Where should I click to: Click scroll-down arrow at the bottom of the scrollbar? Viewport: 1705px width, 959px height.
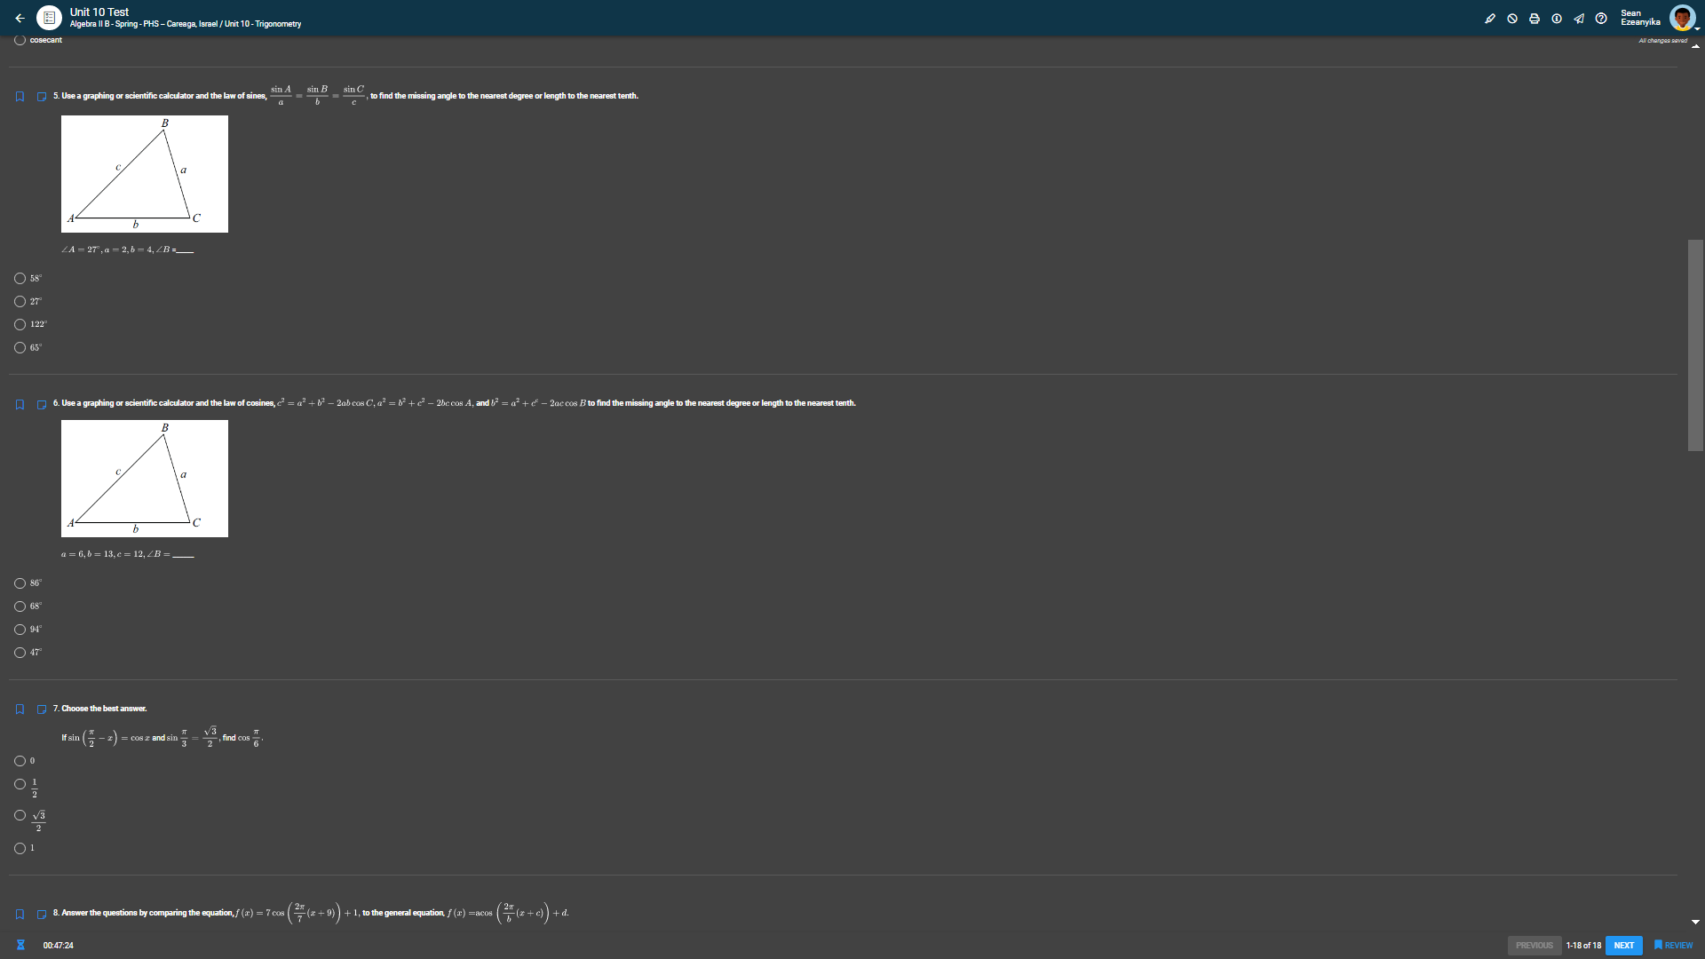(x=1695, y=922)
